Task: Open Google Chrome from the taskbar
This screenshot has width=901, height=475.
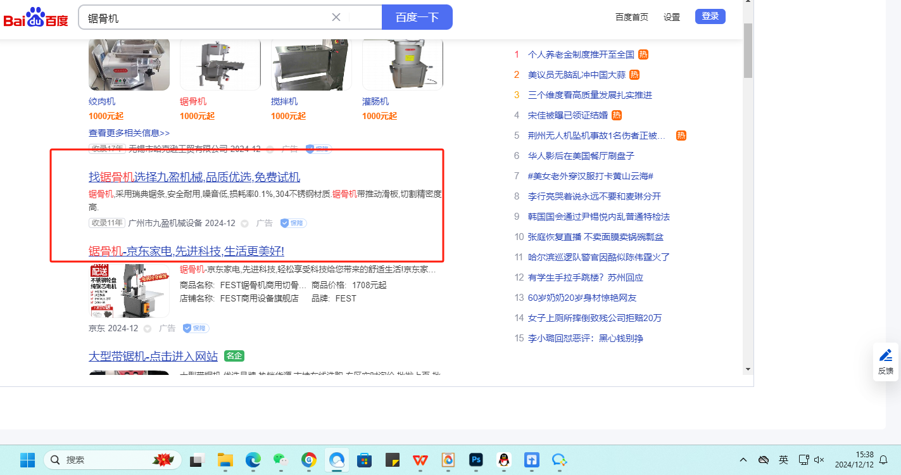Action: click(x=309, y=460)
